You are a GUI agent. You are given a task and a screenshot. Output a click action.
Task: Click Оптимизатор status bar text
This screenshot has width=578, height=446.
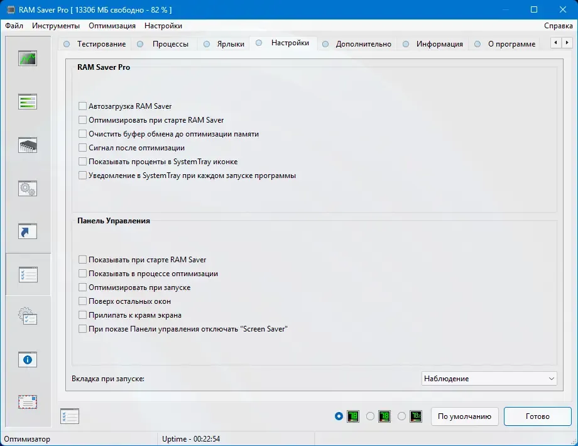pos(27,439)
